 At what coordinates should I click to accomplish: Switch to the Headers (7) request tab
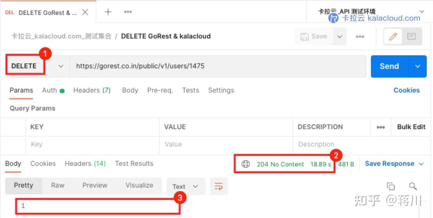92,90
